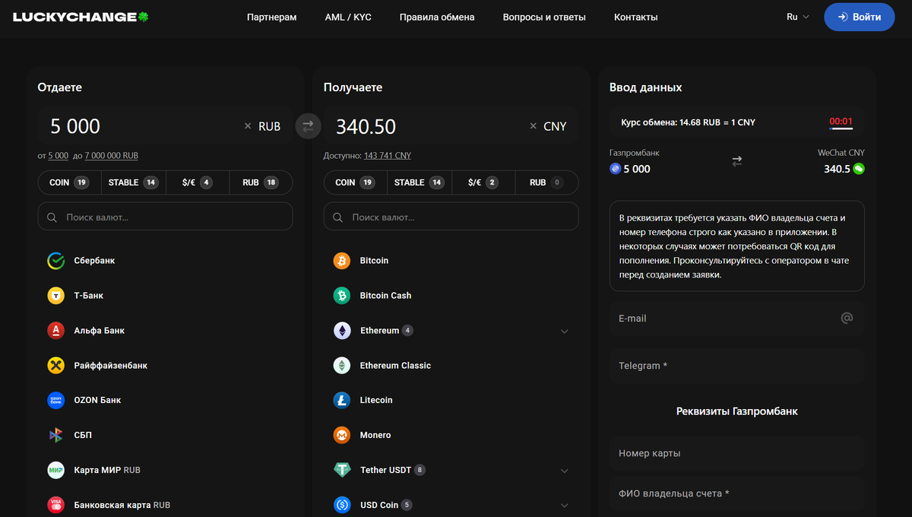This screenshot has height=517, width=912.
Task: Click the Raiffeisenbank yellow icon
Action: pyautogui.click(x=56, y=366)
